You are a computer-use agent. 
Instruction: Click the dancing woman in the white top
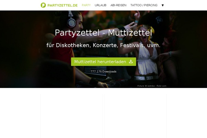point(147,53)
